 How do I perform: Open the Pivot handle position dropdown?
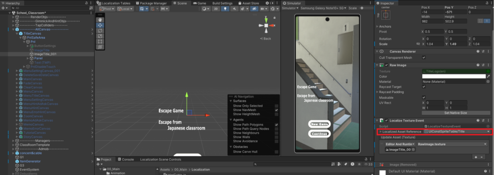(107, 9)
